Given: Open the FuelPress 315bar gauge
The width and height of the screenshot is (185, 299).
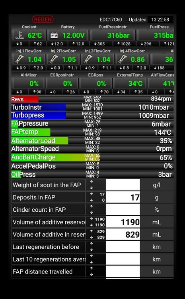Looking at the screenshot, I should click(155, 35).
